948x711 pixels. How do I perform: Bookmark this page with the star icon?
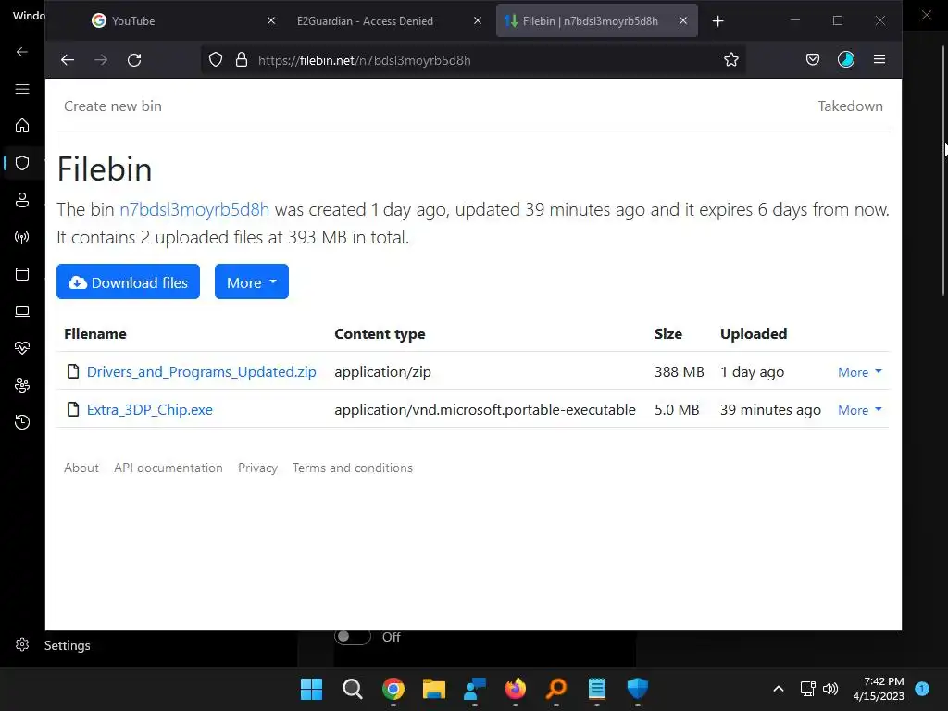click(731, 60)
